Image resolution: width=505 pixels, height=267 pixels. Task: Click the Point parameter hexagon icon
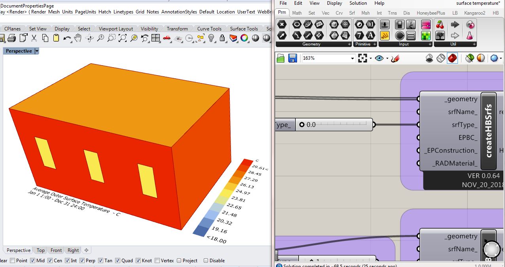[x=282, y=25]
